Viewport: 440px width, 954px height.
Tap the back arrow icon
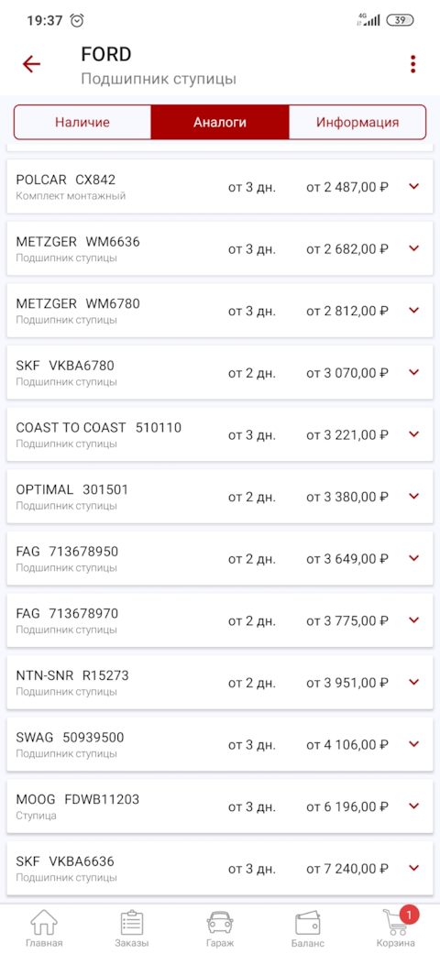click(31, 64)
